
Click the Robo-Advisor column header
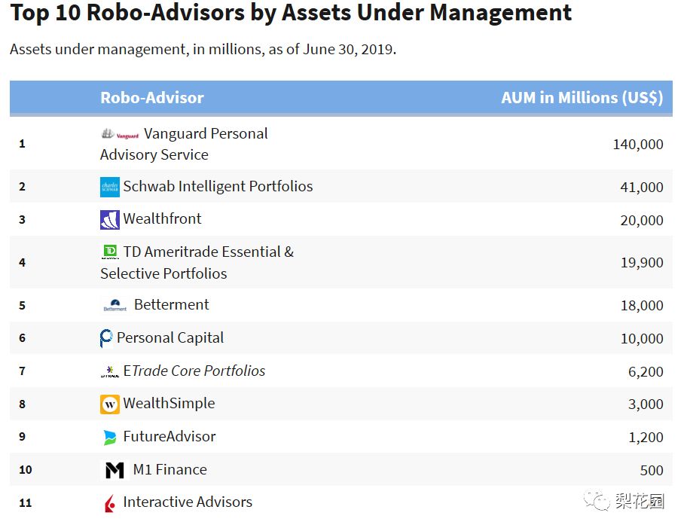[152, 98]
